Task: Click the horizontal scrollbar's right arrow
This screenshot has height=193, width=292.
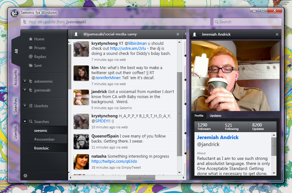Action: [183, 178]
